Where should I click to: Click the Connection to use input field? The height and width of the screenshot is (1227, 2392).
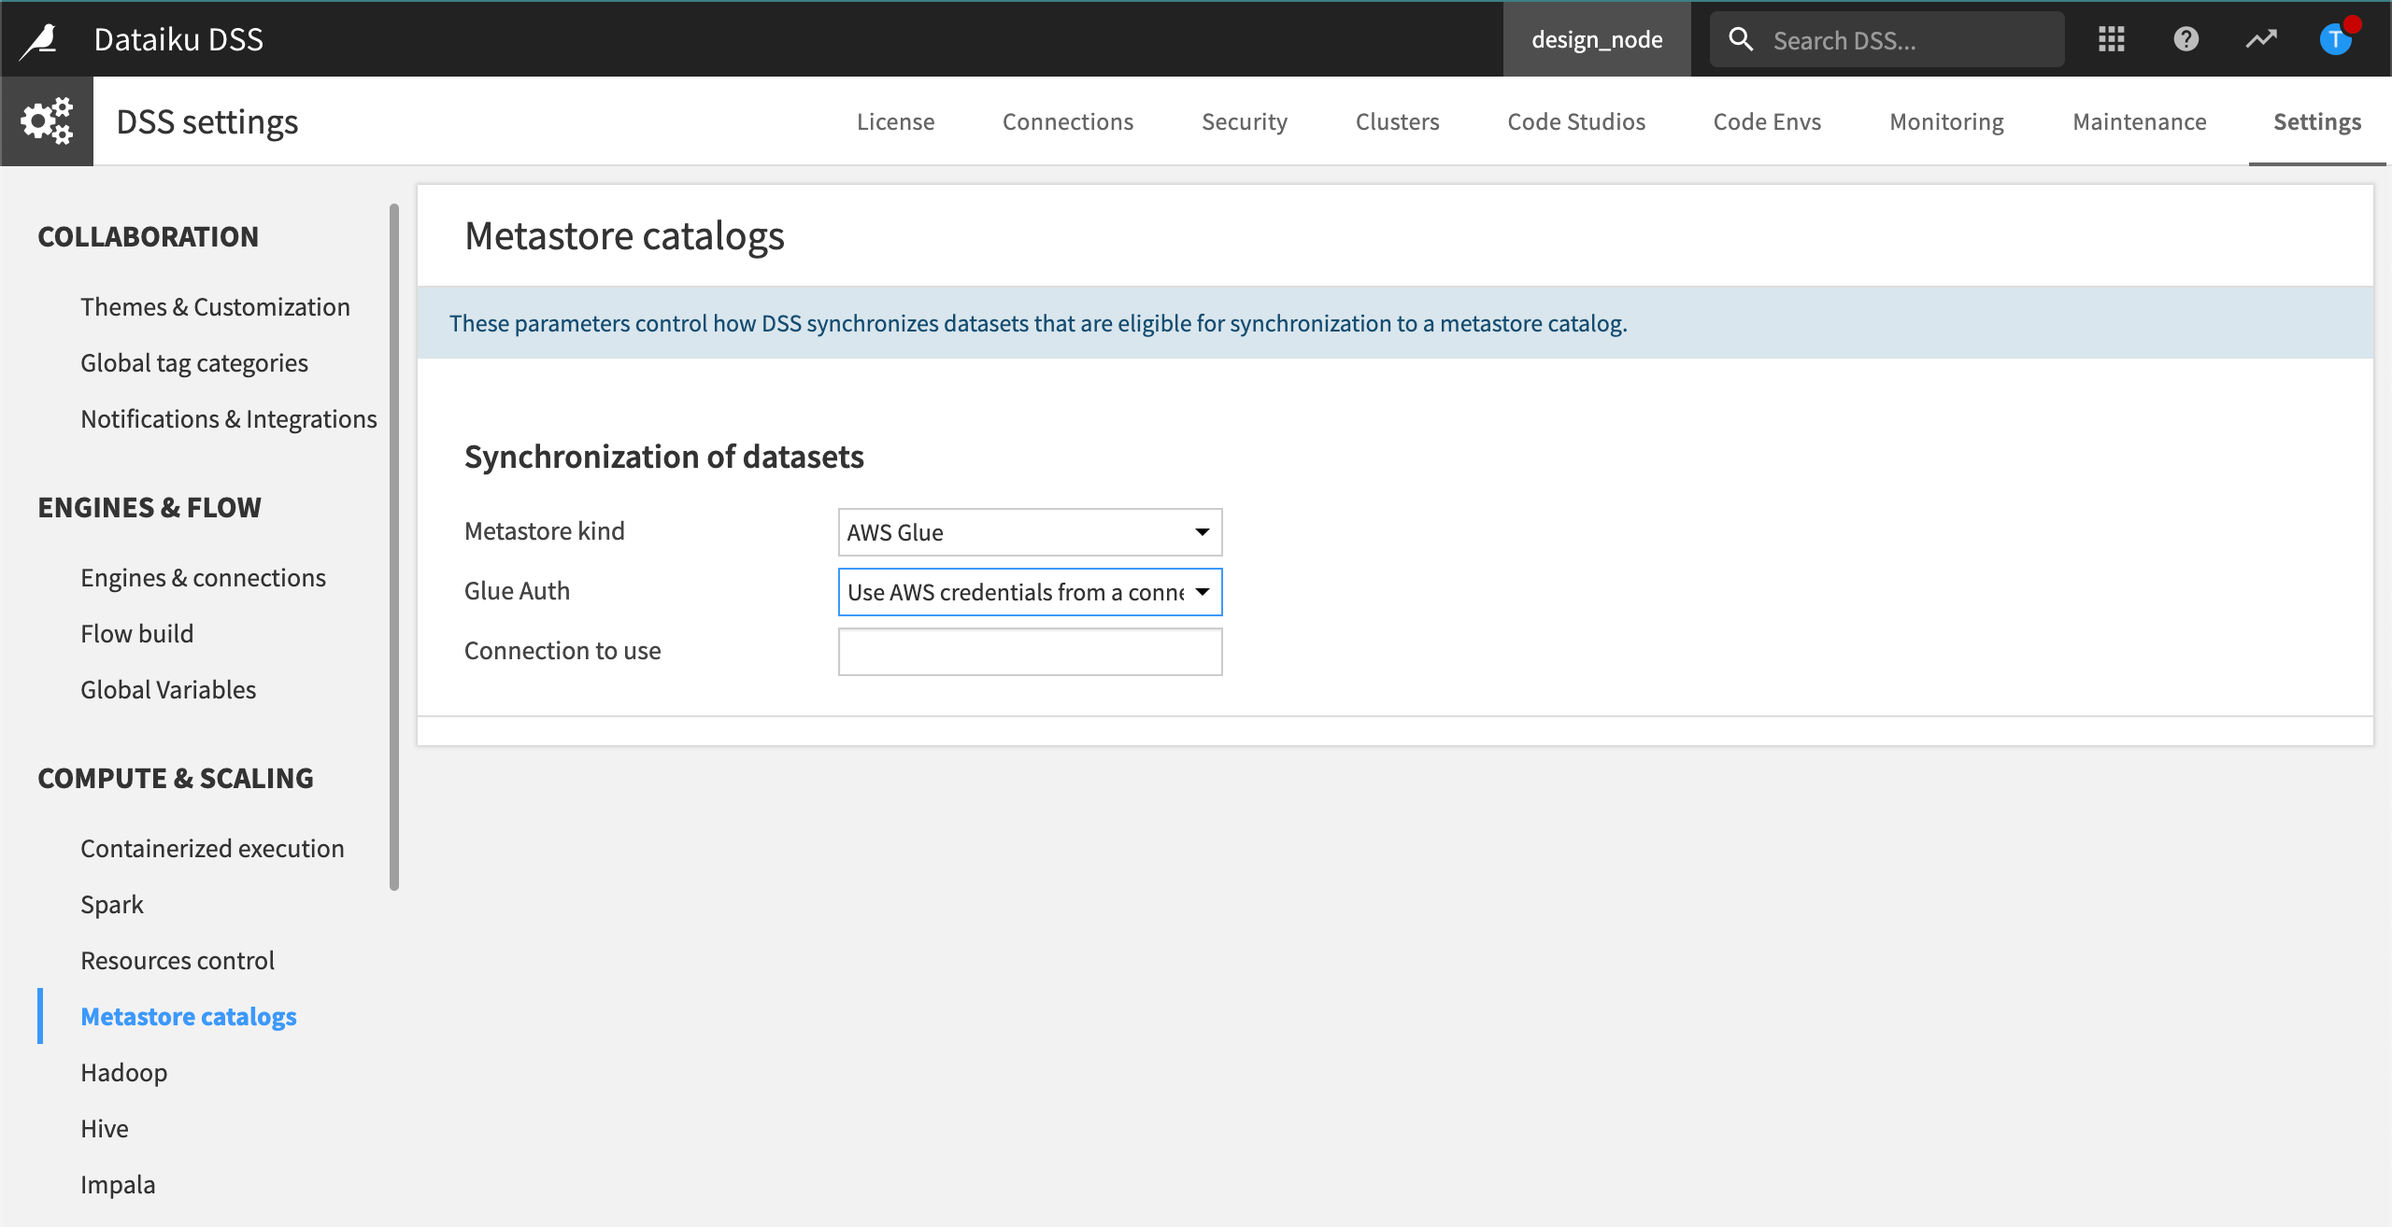coord(1030,651)
